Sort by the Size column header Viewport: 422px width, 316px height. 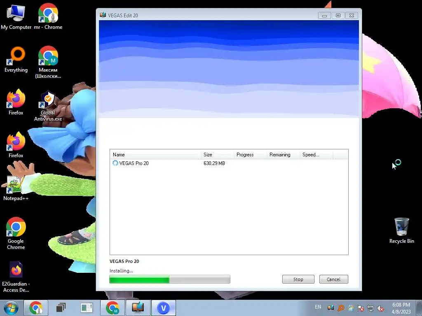pos(217,155)
